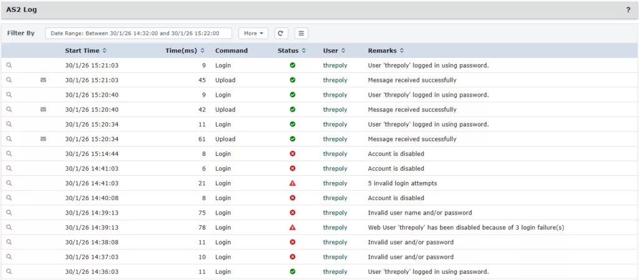Open magnifier on 14:41:03 Account is disabled row
This screenshot has width=639, height=280.
pyautogui.click(x=9, y=168)
